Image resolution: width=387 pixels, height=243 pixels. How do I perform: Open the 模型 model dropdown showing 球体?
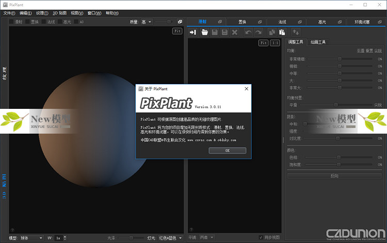[31, 238]
